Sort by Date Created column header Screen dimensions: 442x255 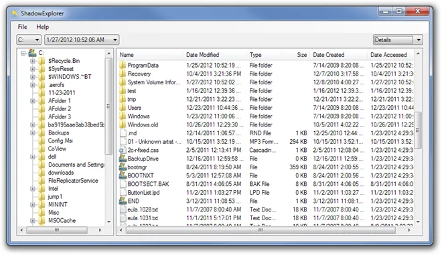click(339, 55)
